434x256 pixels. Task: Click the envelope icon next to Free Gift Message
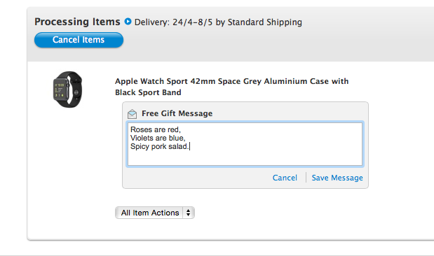pyautogui.click(x=133, y=114)
